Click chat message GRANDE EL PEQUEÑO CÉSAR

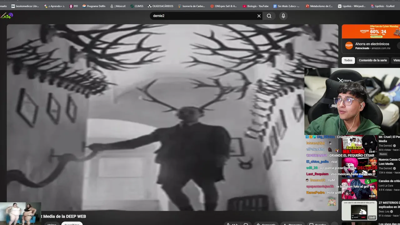352,155
